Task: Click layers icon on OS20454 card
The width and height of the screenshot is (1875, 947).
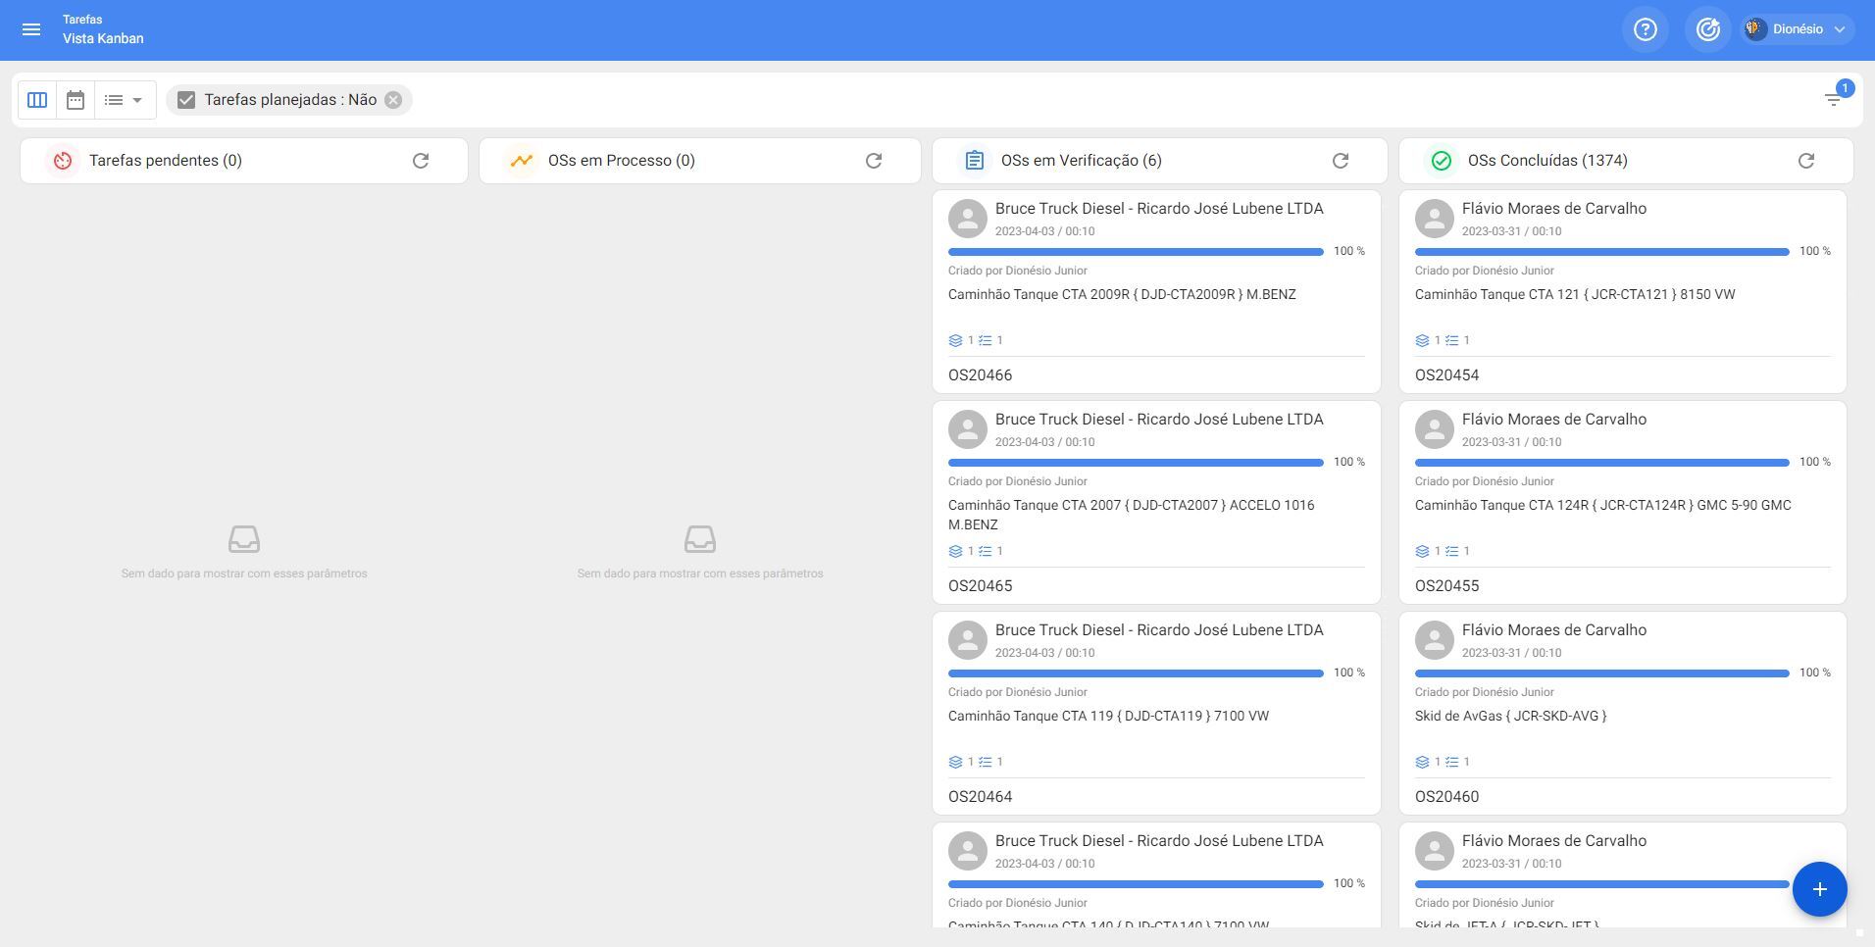Action: [1422, 341]
